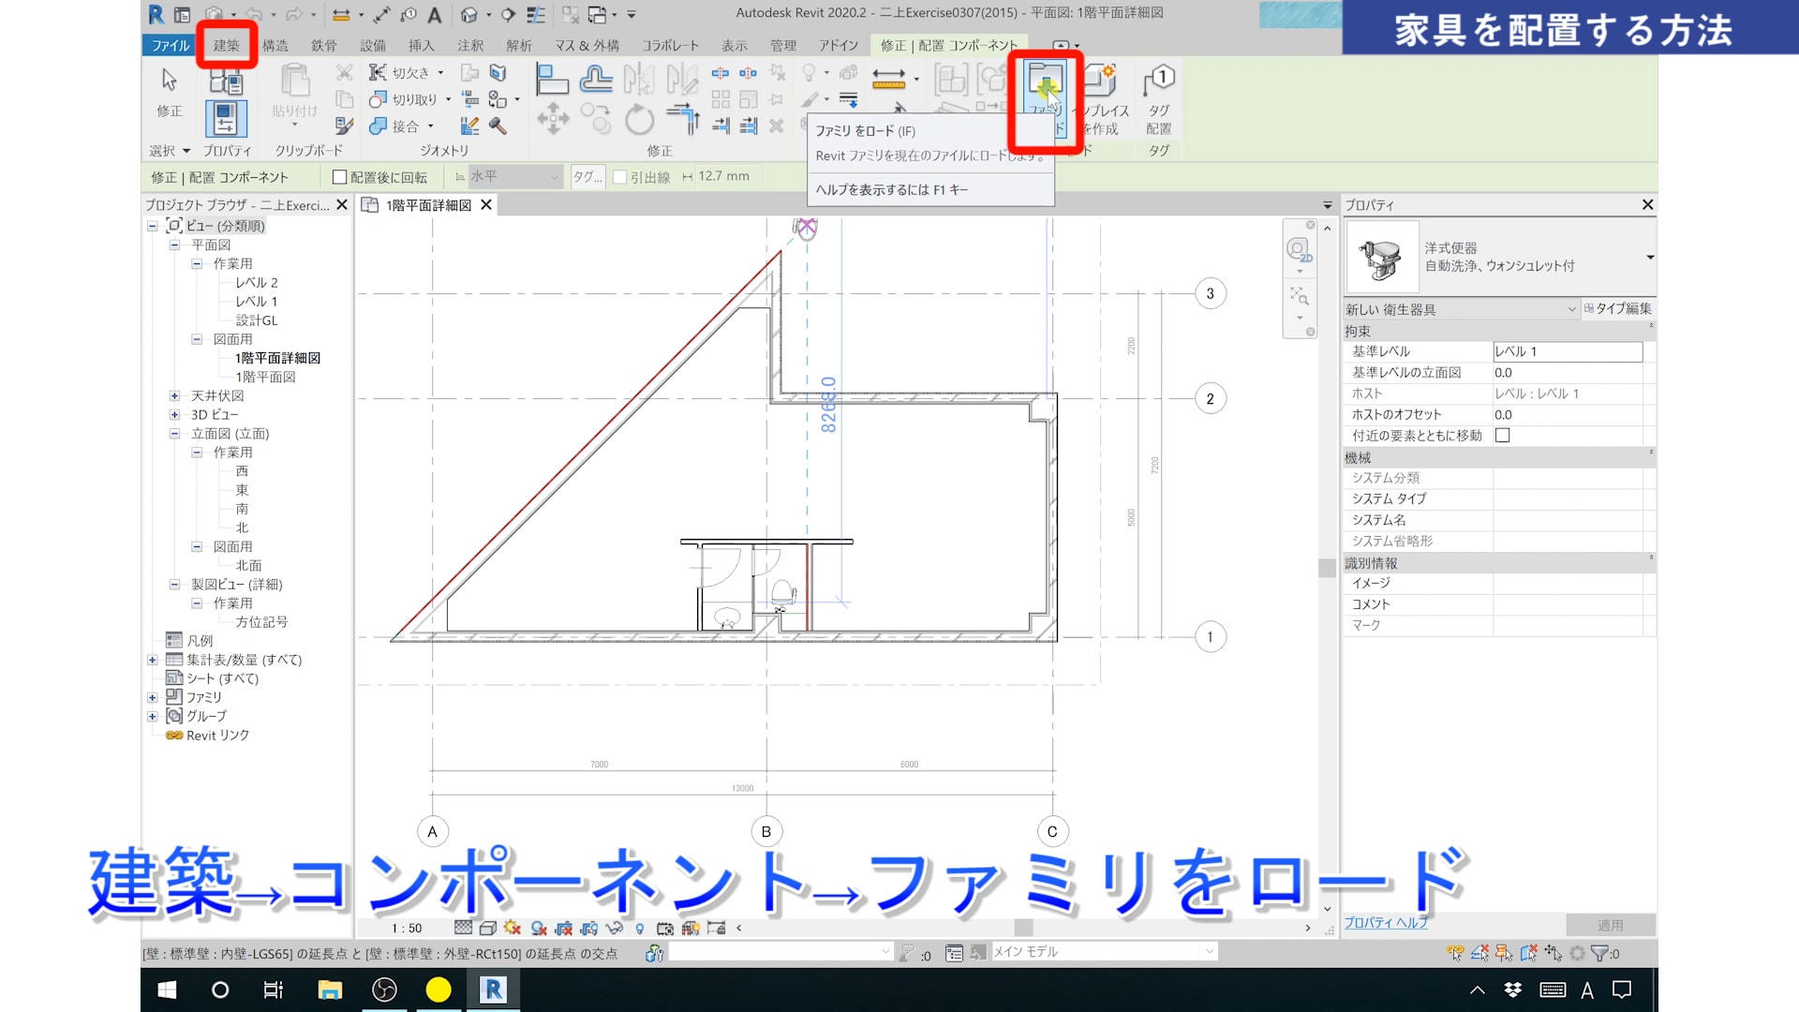The height and width of the screenshot is (1012, 1799).
Task: Click the 基準レベル value field
Action: (x=1567, y=351)
